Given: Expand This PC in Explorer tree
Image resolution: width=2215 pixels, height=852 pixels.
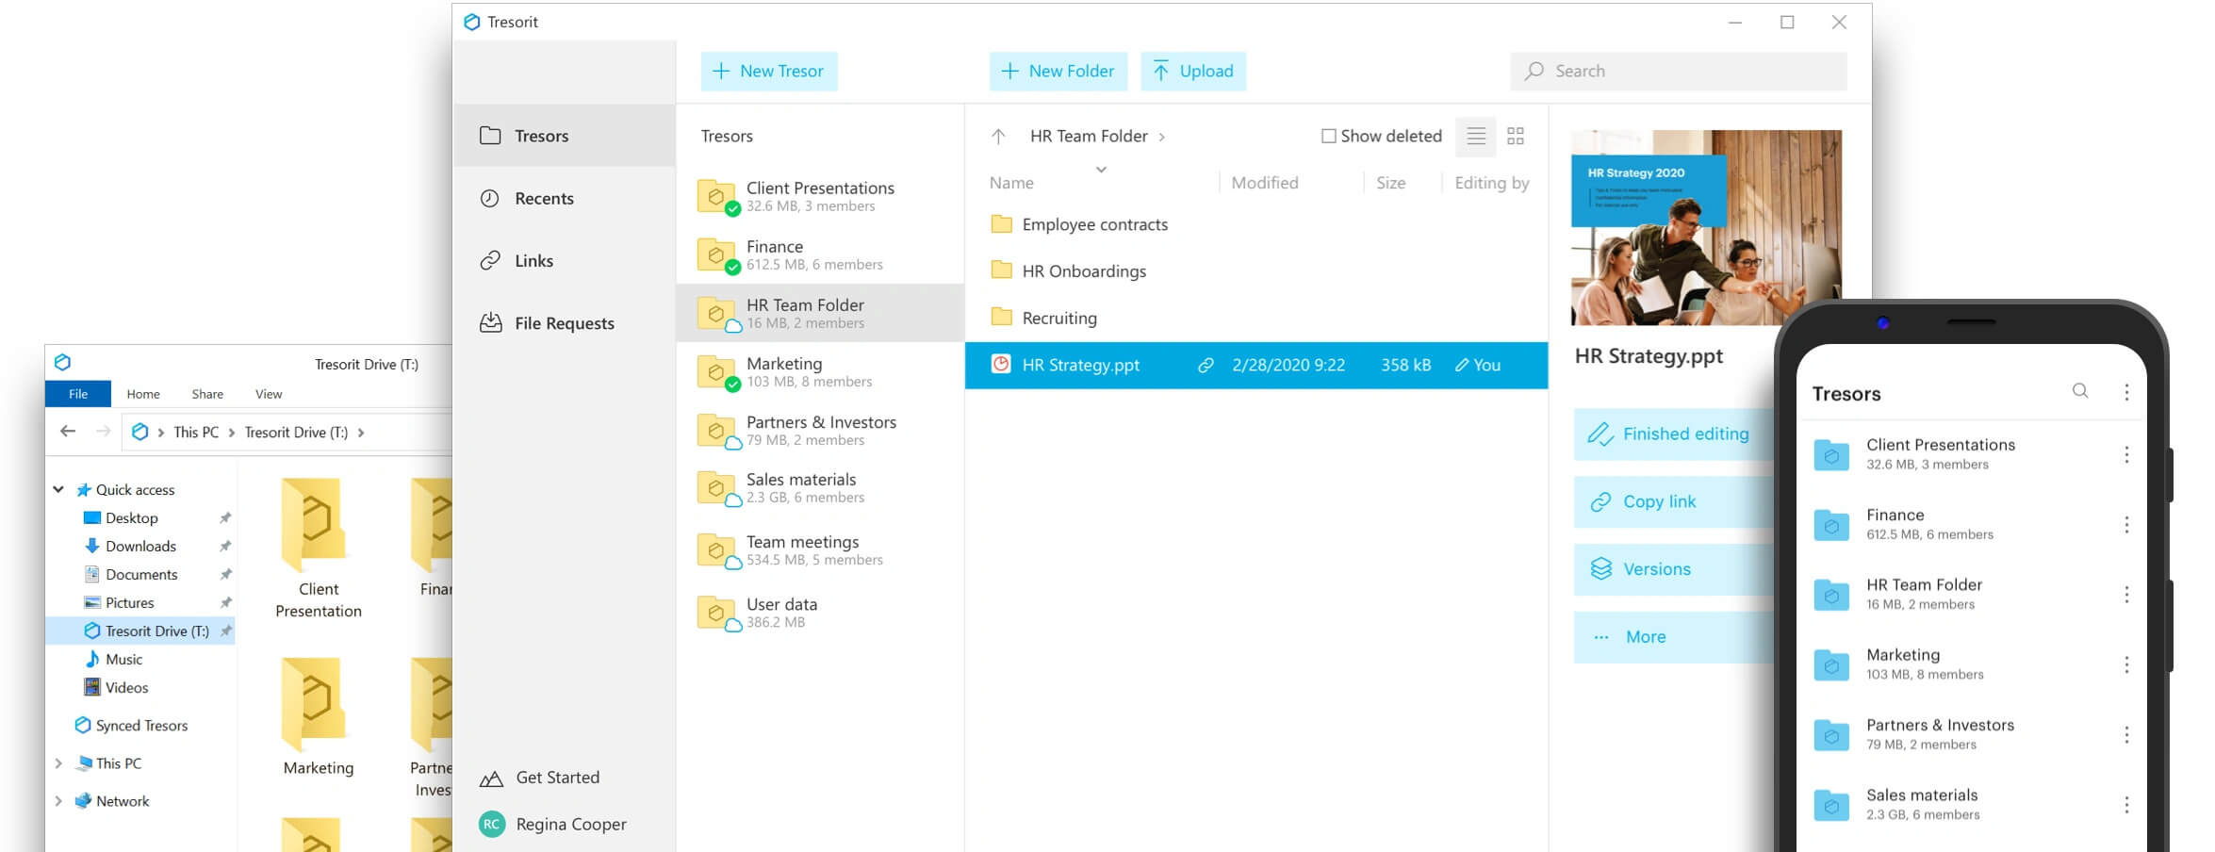Looking at the screenshot, I should click(x=58, y=763).
